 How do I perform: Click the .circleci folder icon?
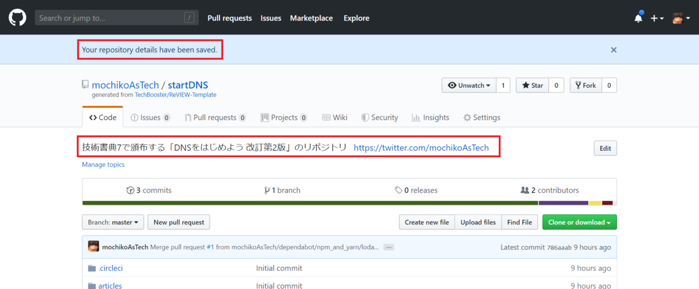(91, 268)
